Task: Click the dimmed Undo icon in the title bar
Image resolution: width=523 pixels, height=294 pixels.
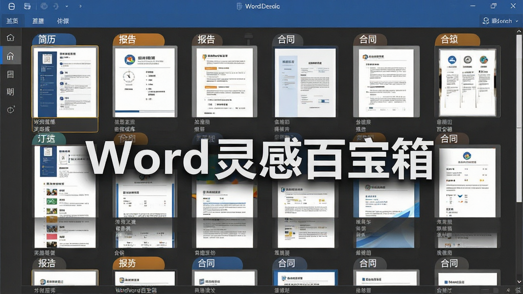Action: point(44,6)
